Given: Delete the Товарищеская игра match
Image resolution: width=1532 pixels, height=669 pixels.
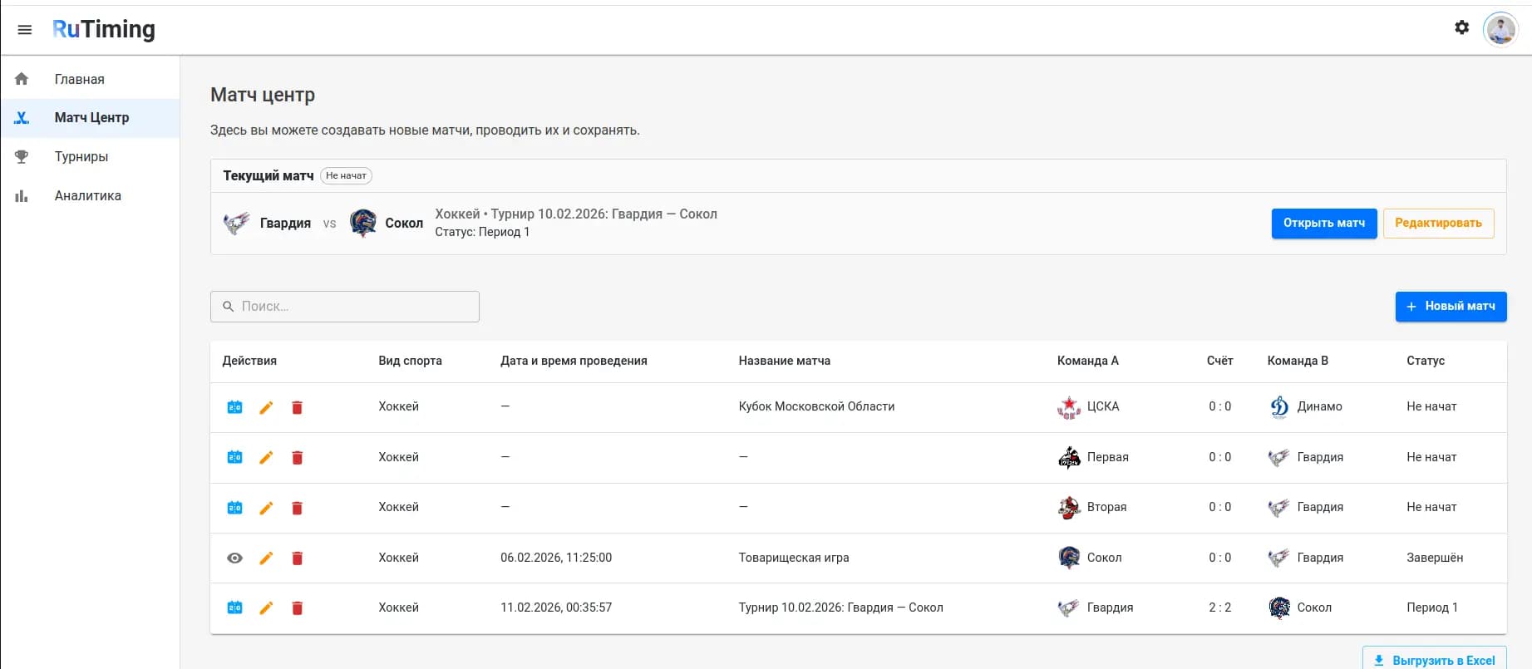Looking at the screenshot, I should tap(297, 558).
